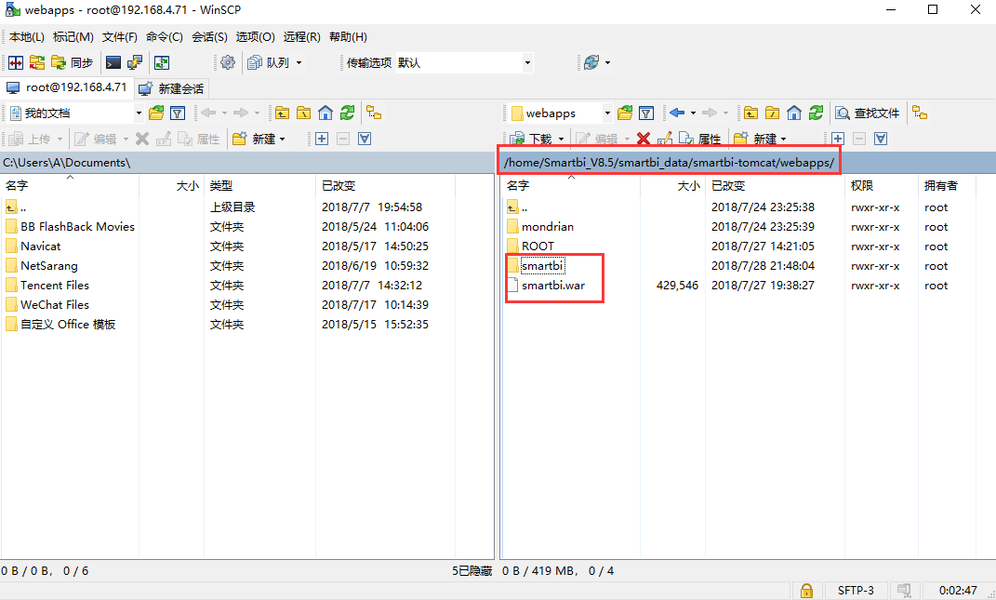Open session in PuTTY icon
This screenshot has width=996, height=600.
point(135,62)
